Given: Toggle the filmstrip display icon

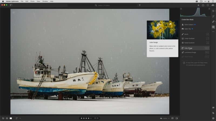Looking at the screenshot, I should [172, 118].
